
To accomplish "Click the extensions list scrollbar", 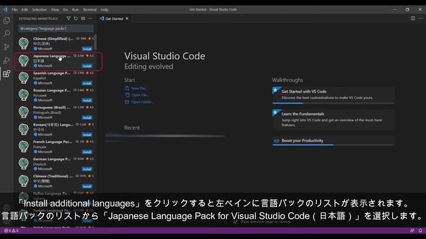I will [95, 42].
